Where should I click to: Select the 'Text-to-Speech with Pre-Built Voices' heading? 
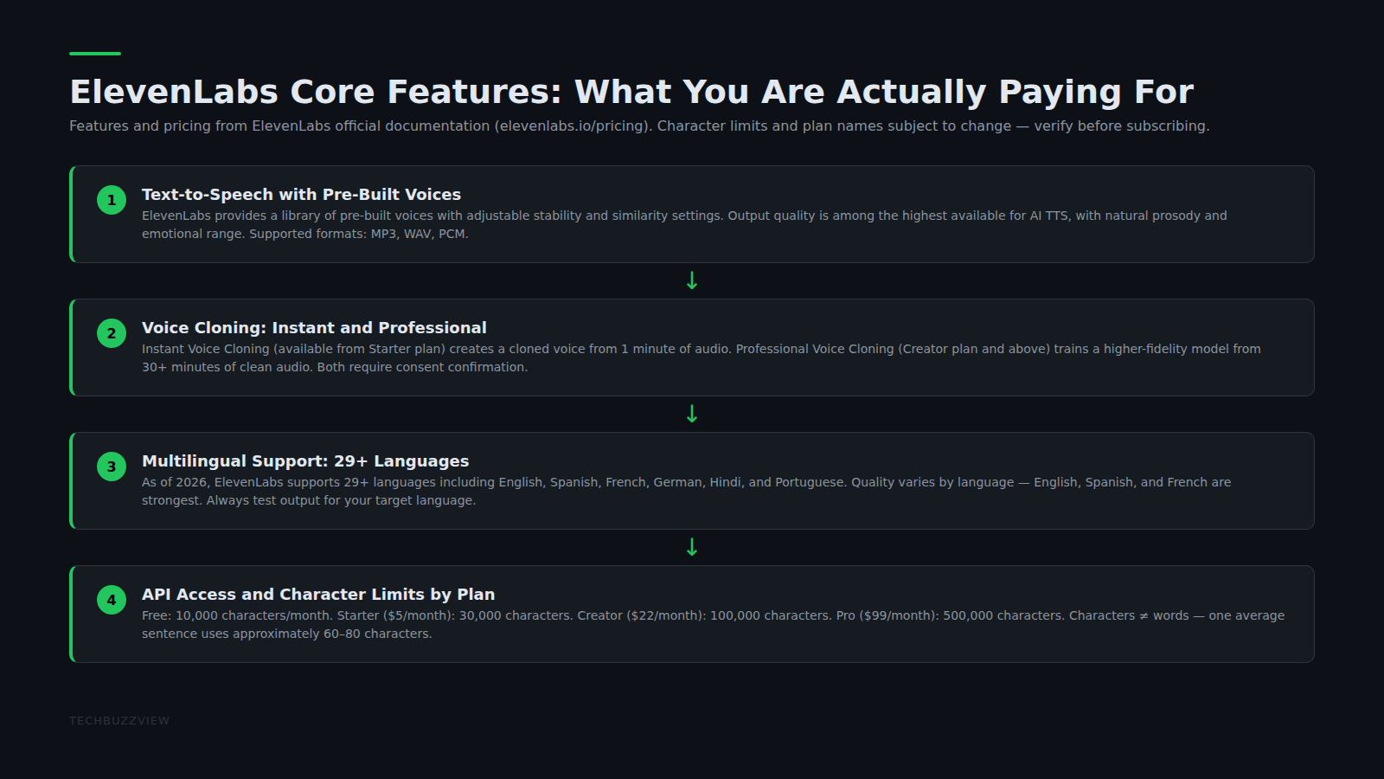coord(301,195)
